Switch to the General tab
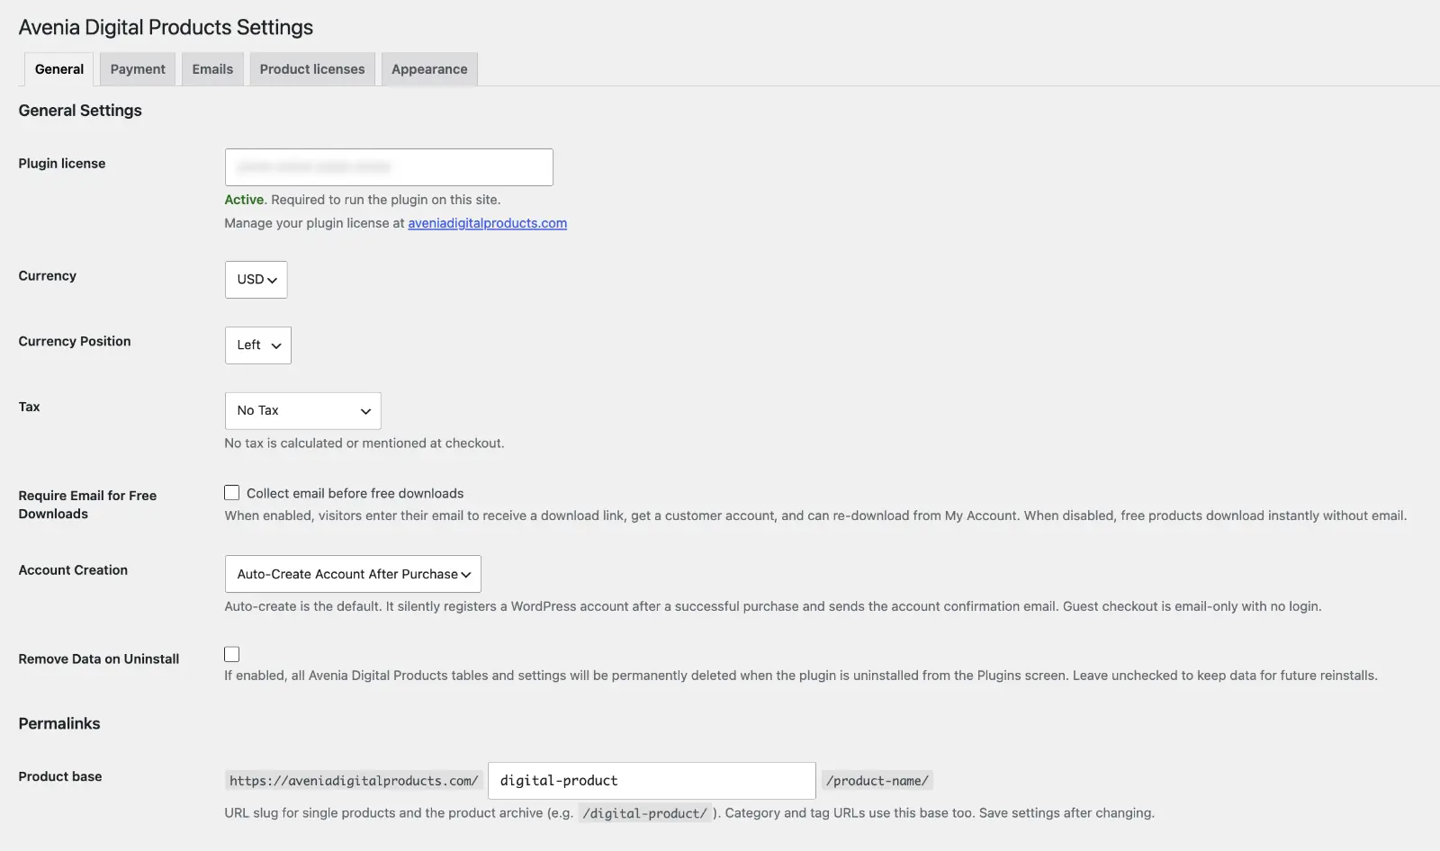The width and height of the screenshot is (1440, 851). 59,69
